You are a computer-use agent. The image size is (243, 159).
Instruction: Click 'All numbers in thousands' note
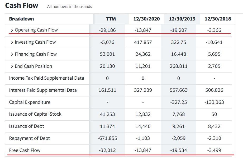(70, 7)
